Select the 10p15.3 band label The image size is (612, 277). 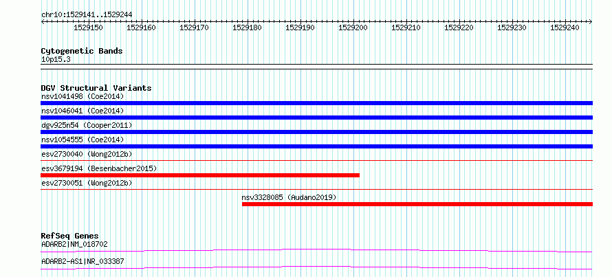[56, 60]
